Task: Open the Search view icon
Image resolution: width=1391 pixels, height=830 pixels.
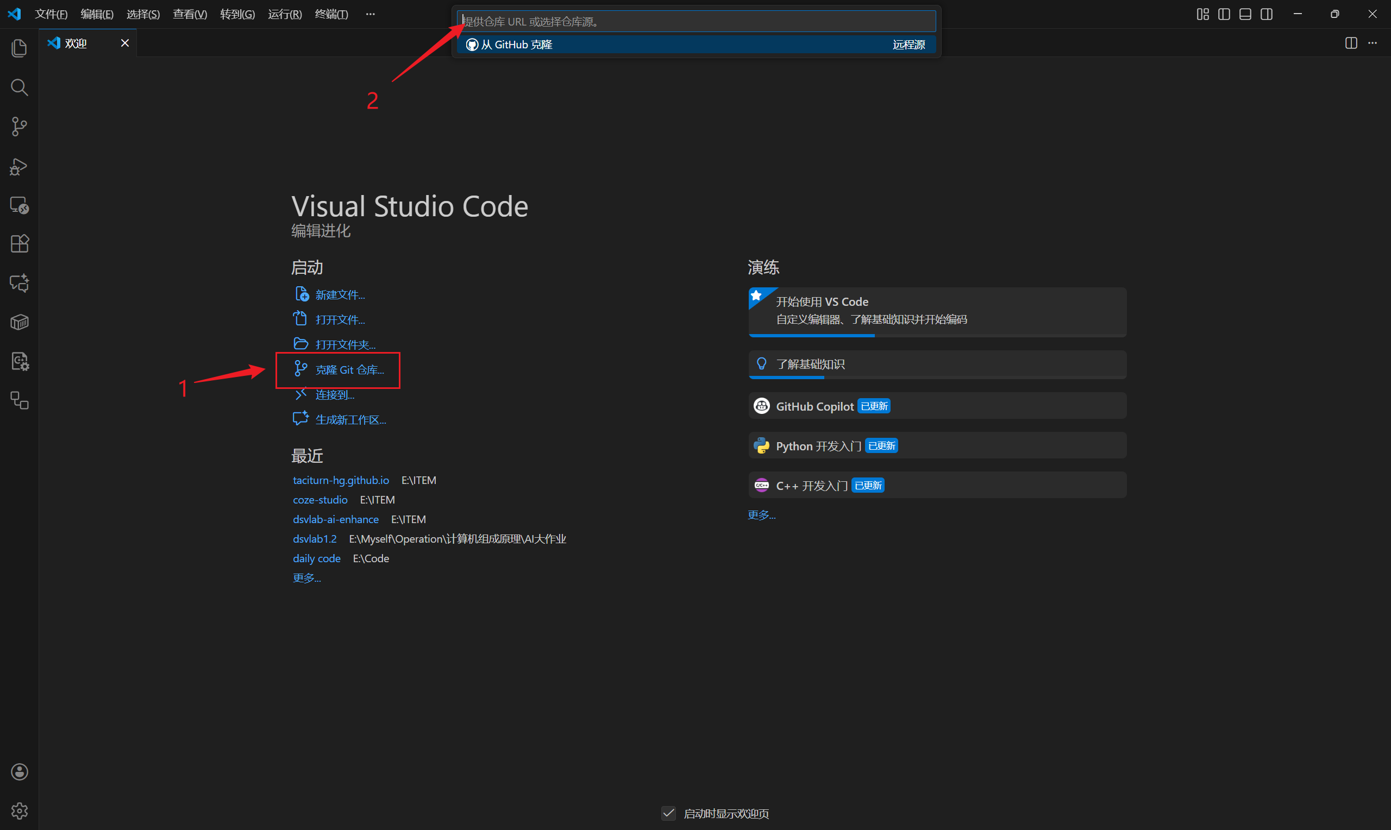Action: (19, 87)
